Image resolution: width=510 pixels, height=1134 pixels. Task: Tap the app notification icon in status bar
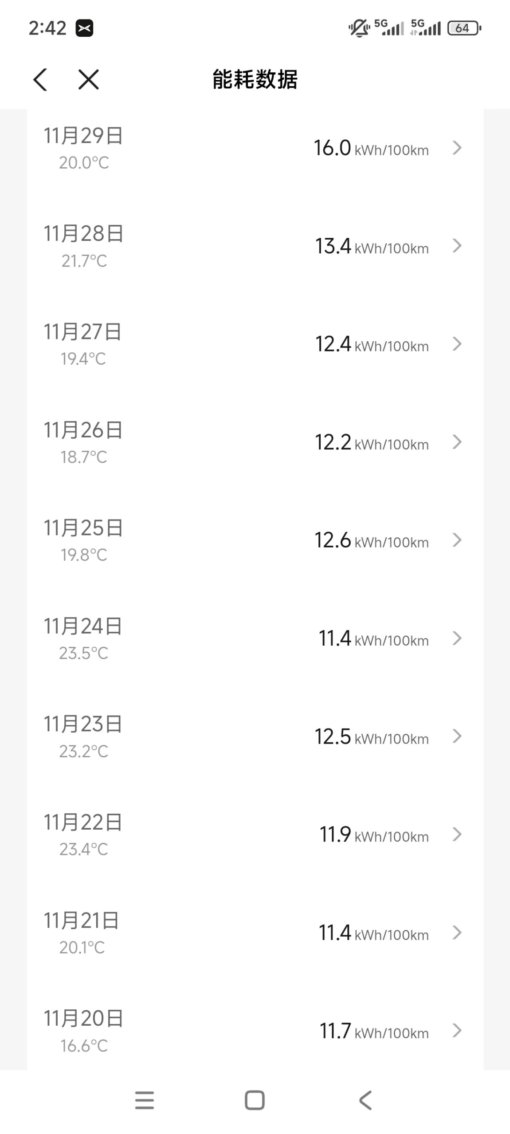pos(84,28)
